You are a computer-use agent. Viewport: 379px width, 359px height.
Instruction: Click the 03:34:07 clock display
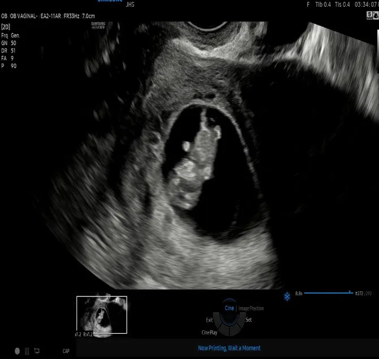pyautogui.click(x=366, y=5)
